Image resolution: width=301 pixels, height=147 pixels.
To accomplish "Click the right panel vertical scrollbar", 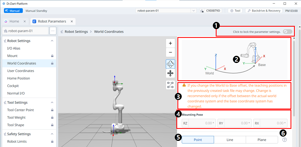I will pos(294,77).
